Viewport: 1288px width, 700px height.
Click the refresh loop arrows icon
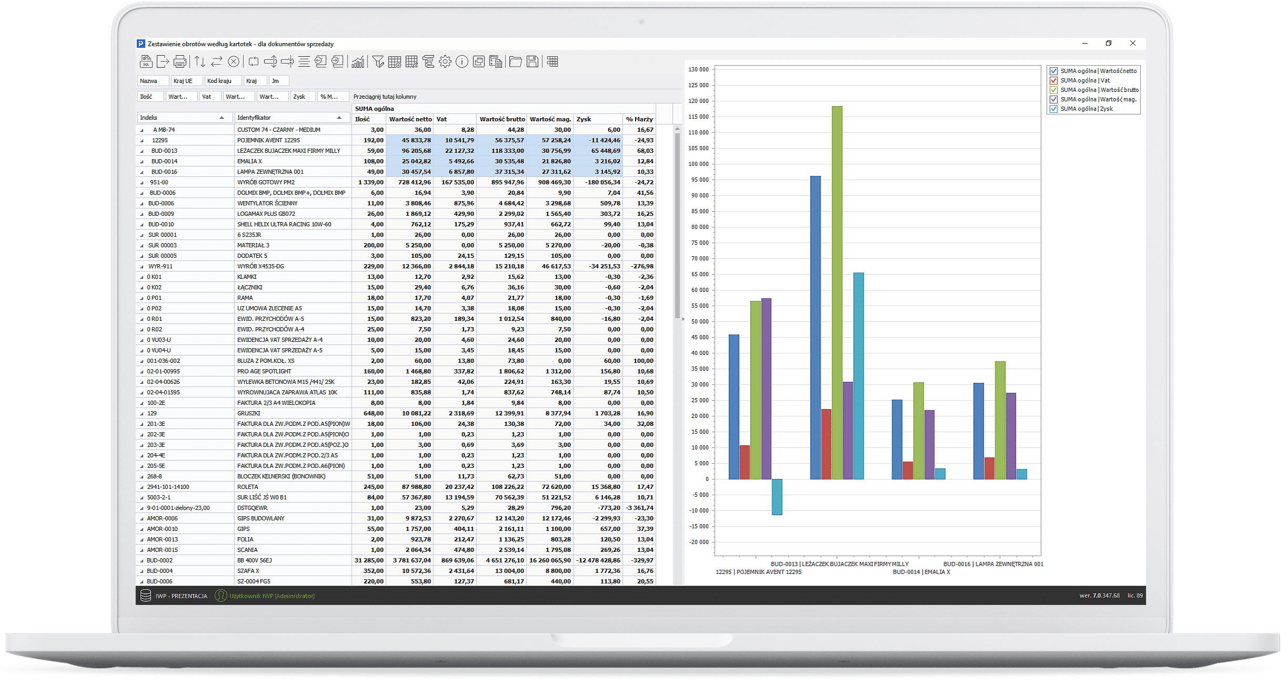tap(253, 62)
